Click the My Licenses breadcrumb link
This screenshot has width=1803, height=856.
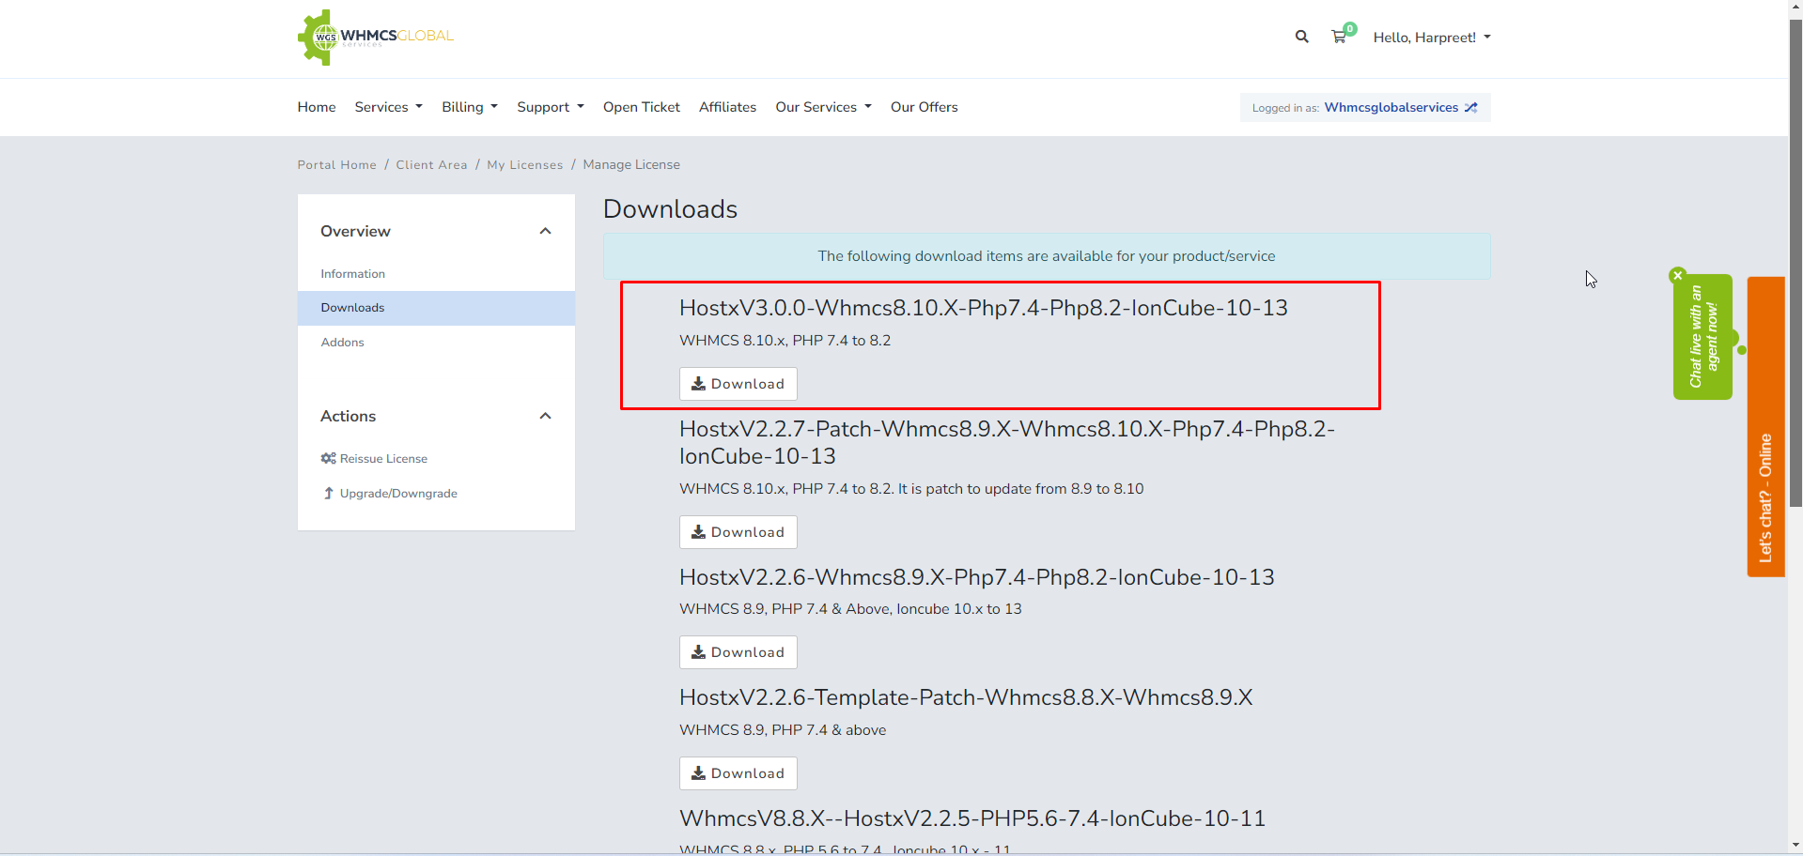pyautogui.click(x=524, y=165)
